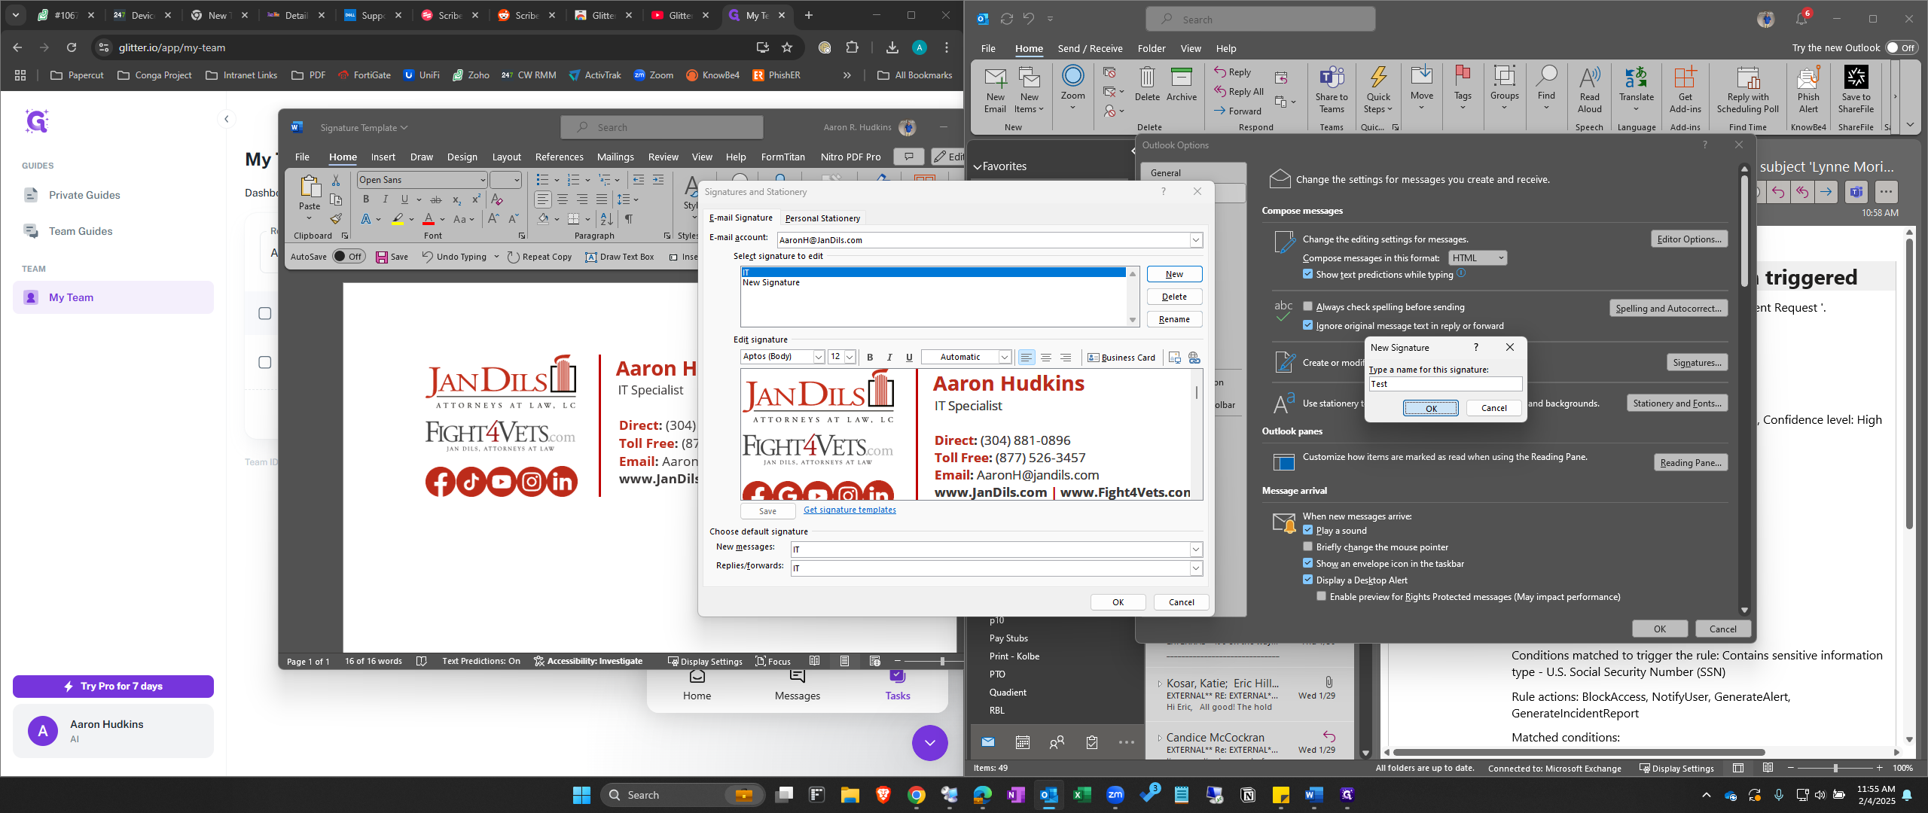Click Get Add-ins icon

[x=1685, y=89]
